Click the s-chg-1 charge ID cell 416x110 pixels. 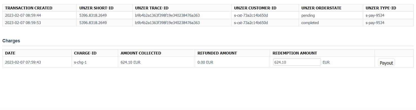(80, 62)
